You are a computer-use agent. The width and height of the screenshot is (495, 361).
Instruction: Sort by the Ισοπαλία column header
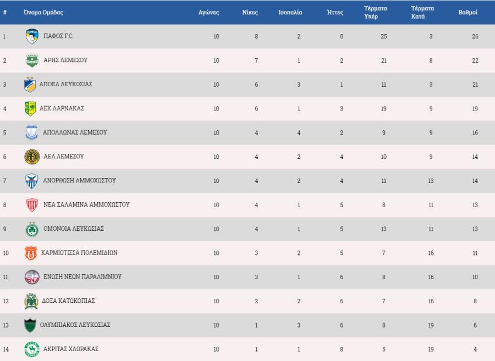290,12
